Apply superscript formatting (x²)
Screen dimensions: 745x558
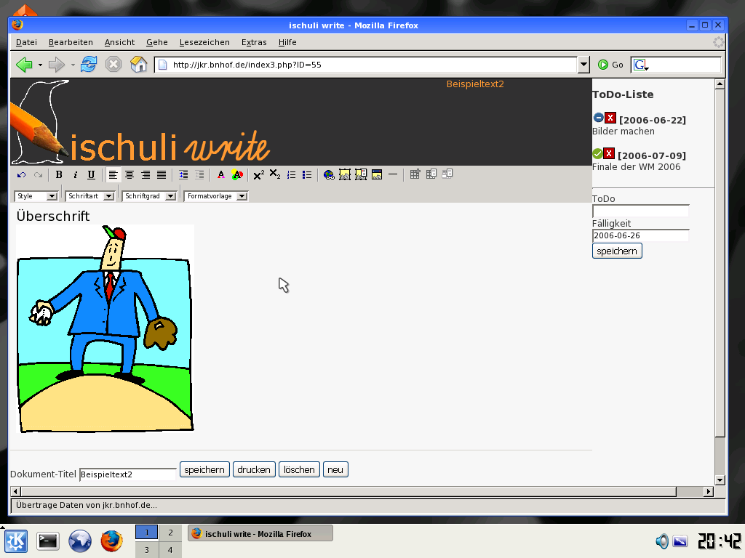pos(258,175)
